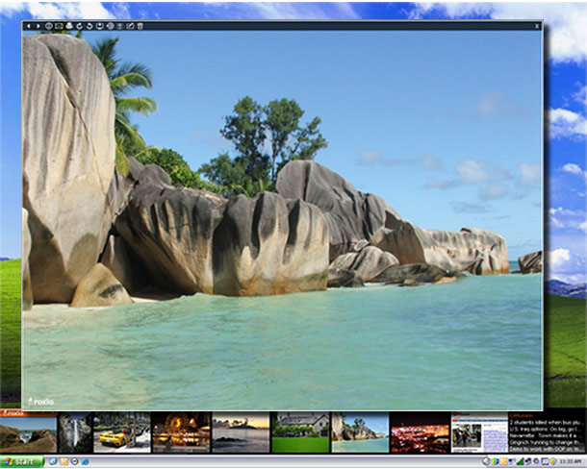Open the Windows Start menu

click(x=21, y=462)
